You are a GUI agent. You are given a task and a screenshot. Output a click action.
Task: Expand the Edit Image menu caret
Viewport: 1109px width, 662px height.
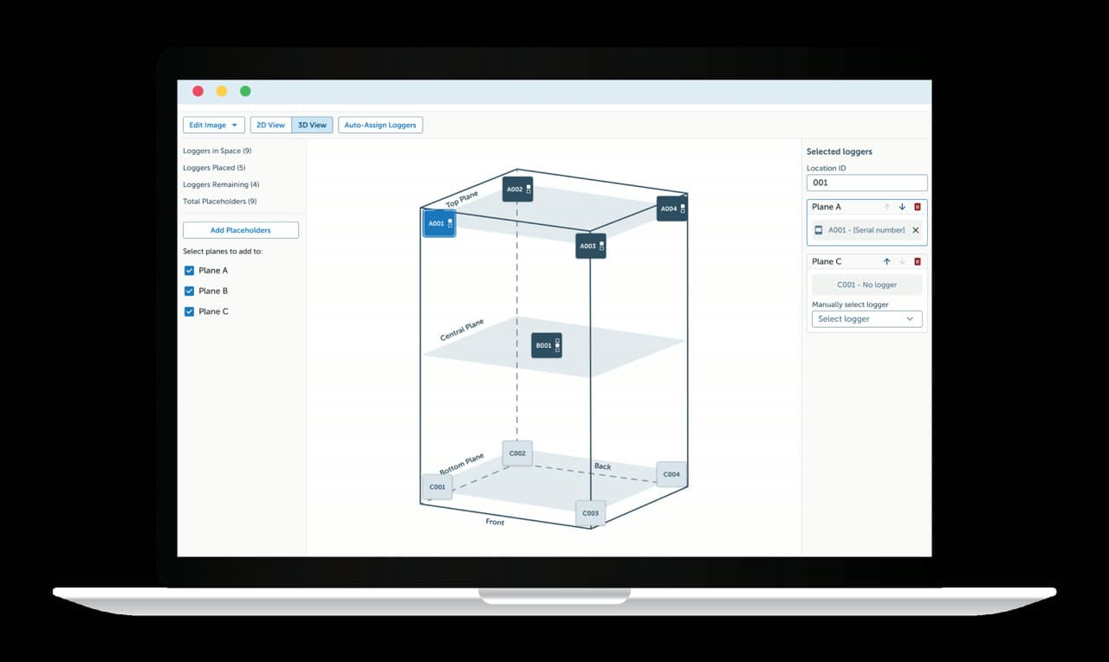(234, 125)
